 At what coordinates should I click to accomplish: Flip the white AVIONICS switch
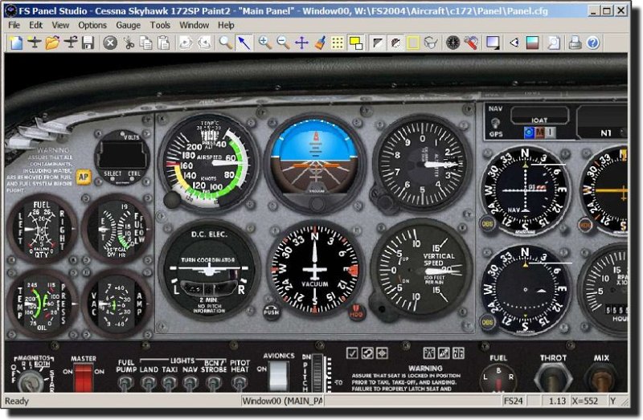[x=278, y=375]
